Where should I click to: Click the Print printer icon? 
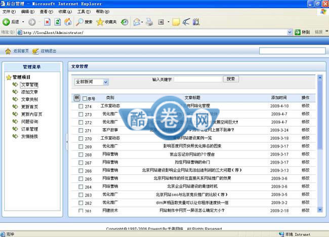click(x=149, y=22)
